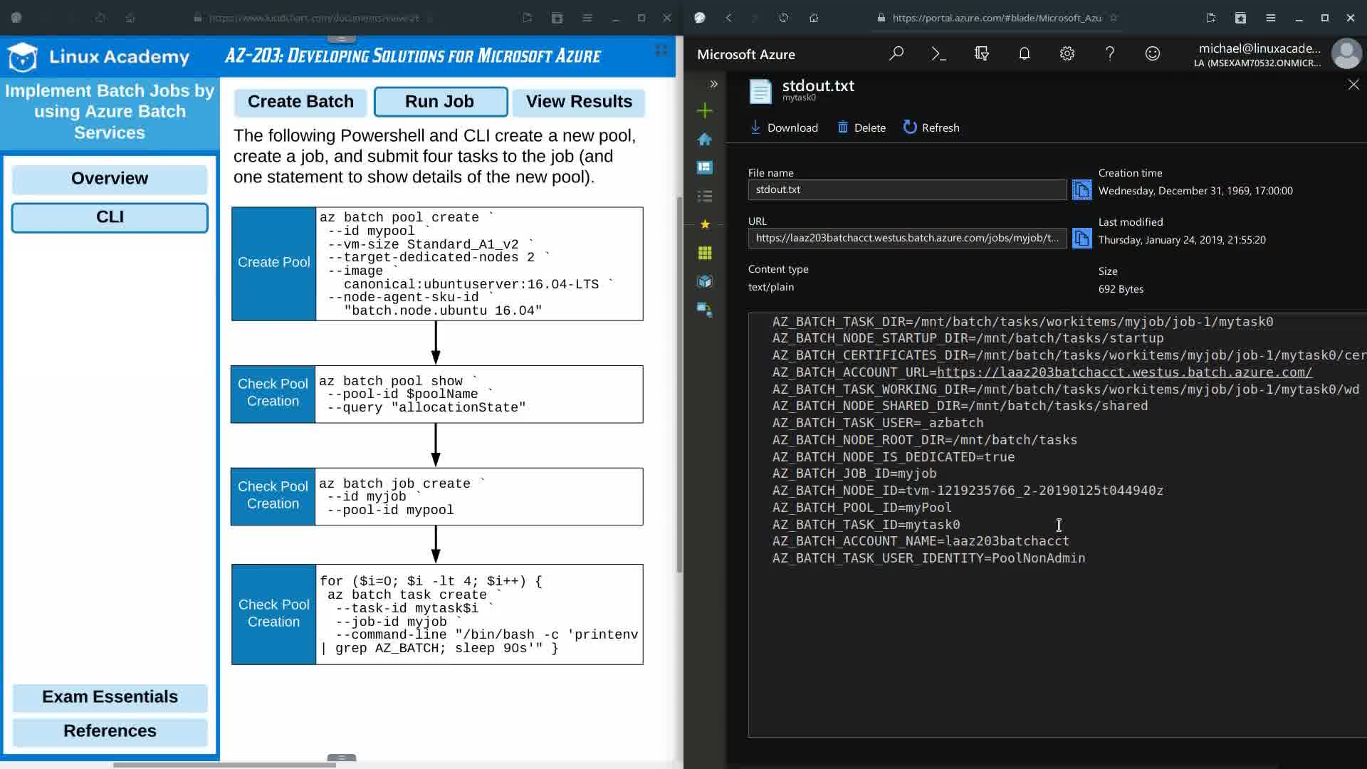Click Refresh in the file toolbar
1367x769 pixels.
[x=931, y=127]
